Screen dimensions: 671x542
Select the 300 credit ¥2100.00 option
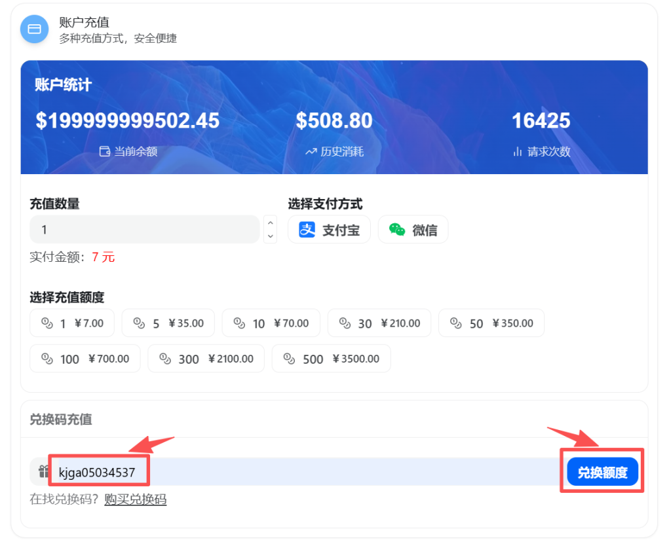coord(206,359)
